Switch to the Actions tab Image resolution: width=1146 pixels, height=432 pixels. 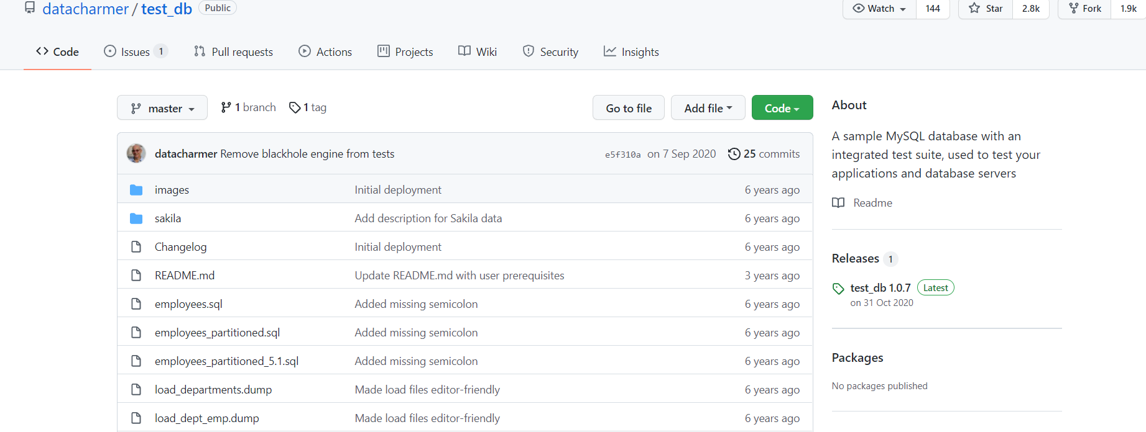(325, 52)
